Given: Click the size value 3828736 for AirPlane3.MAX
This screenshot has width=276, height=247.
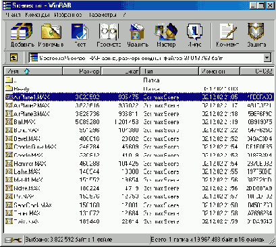Looking at the screenshot, I should 87,113.
